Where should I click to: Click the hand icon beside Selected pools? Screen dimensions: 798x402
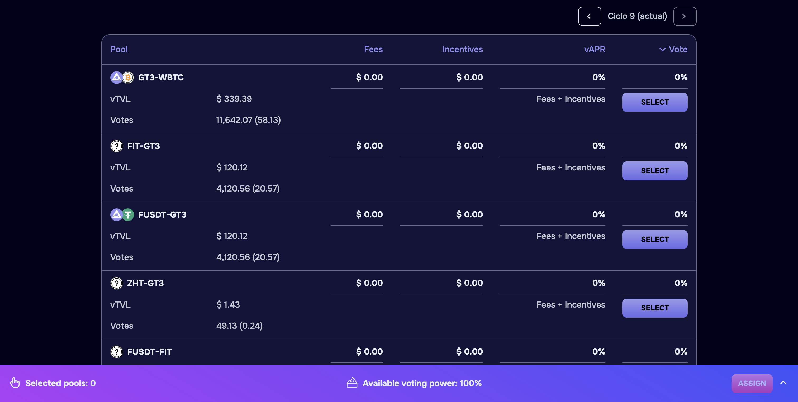(x=15, y=383)
